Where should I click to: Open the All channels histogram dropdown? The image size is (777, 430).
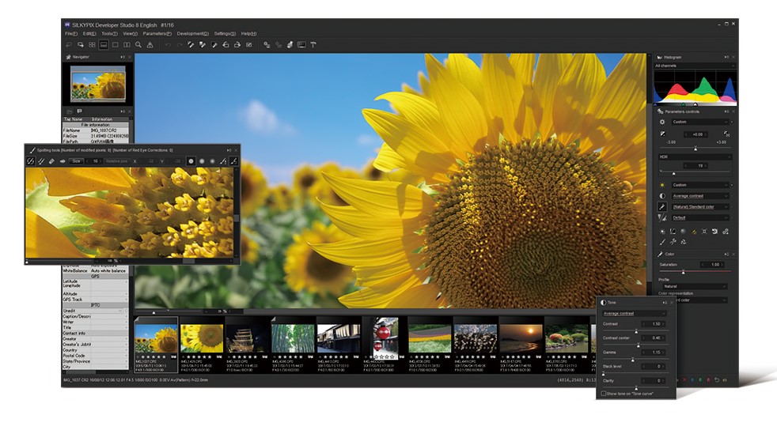coord(695,66)
